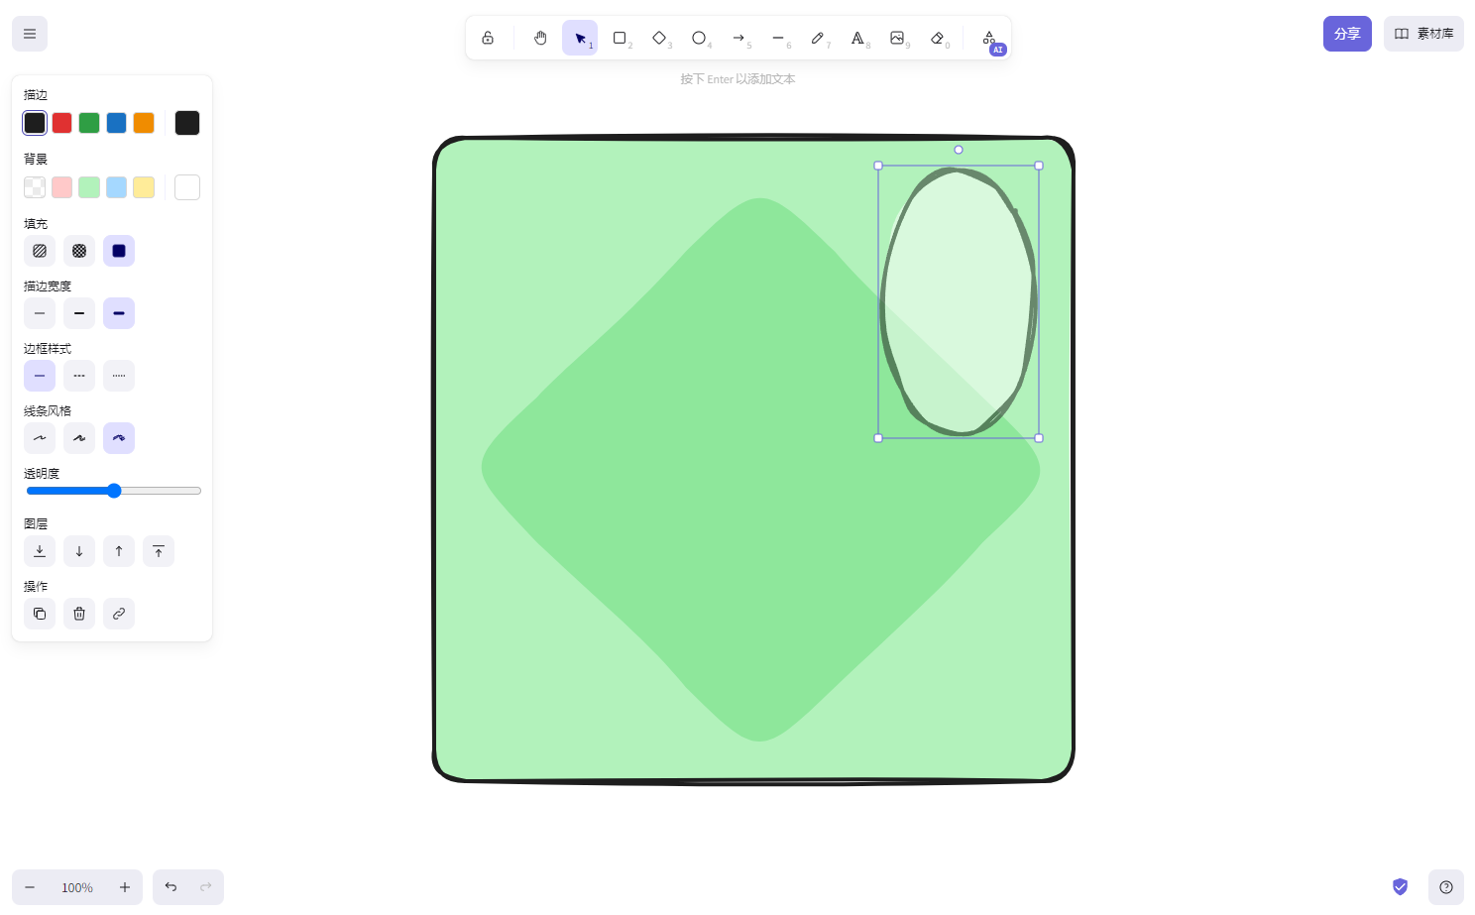Select the Ellipse tool
This screenshot has height=915, width=1475.
pyautogui.click(x=699, y=38)
